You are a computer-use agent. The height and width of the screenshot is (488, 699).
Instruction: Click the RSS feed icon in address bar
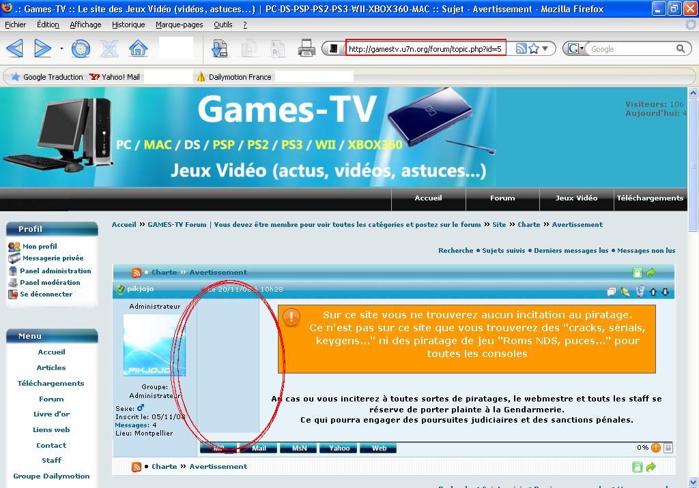pos(521,48)
